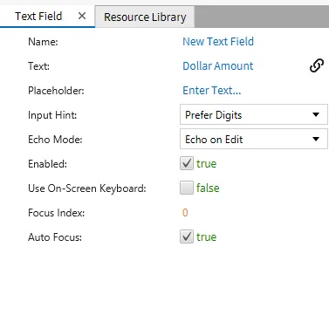Viewport: 329px width, 329px height.
Task: Switch to the Resource Library tab
Action: coord(145,17)
